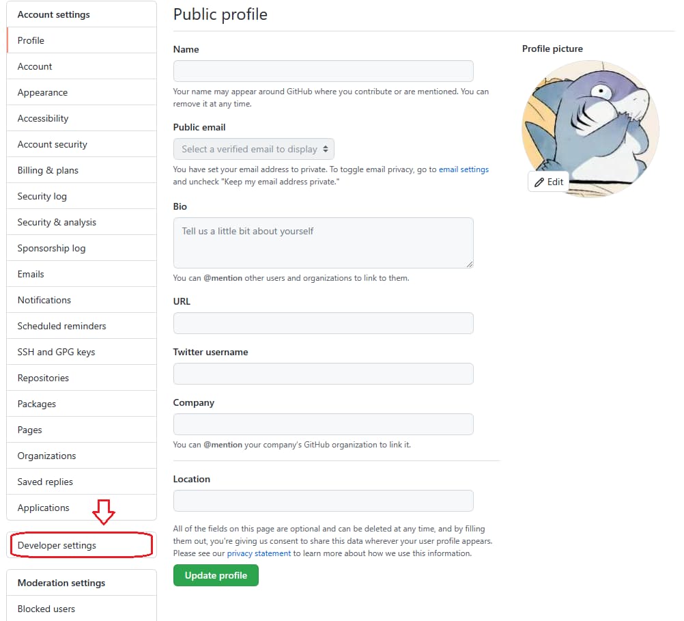Open the Applications settings entry
This screenshot has height=621, width=684.
[x=81, y=508]
